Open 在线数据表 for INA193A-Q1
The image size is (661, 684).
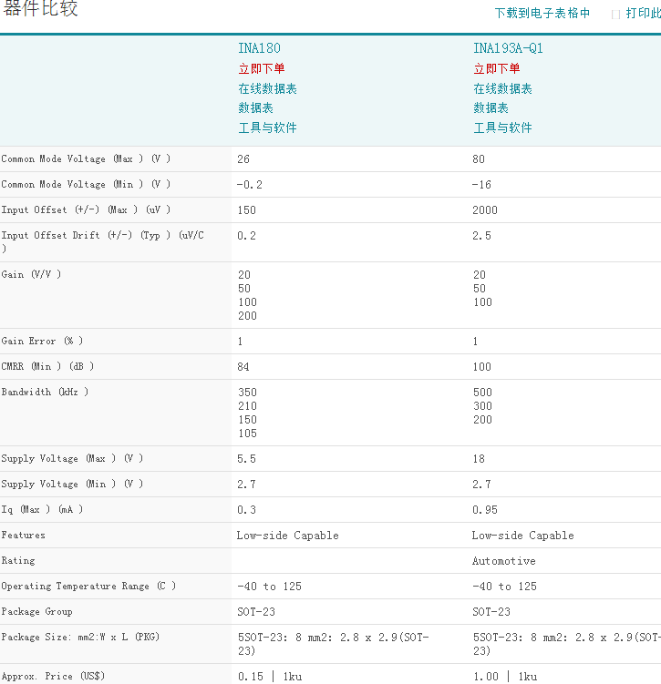pos(502,88)
